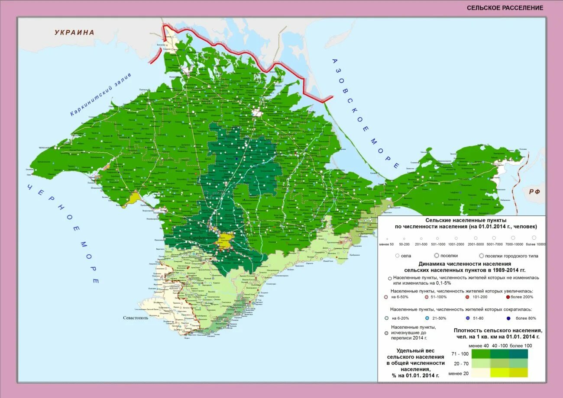Select the dark blue "более 80%" decline dot

pyautogui.click(x=508, y=318)
